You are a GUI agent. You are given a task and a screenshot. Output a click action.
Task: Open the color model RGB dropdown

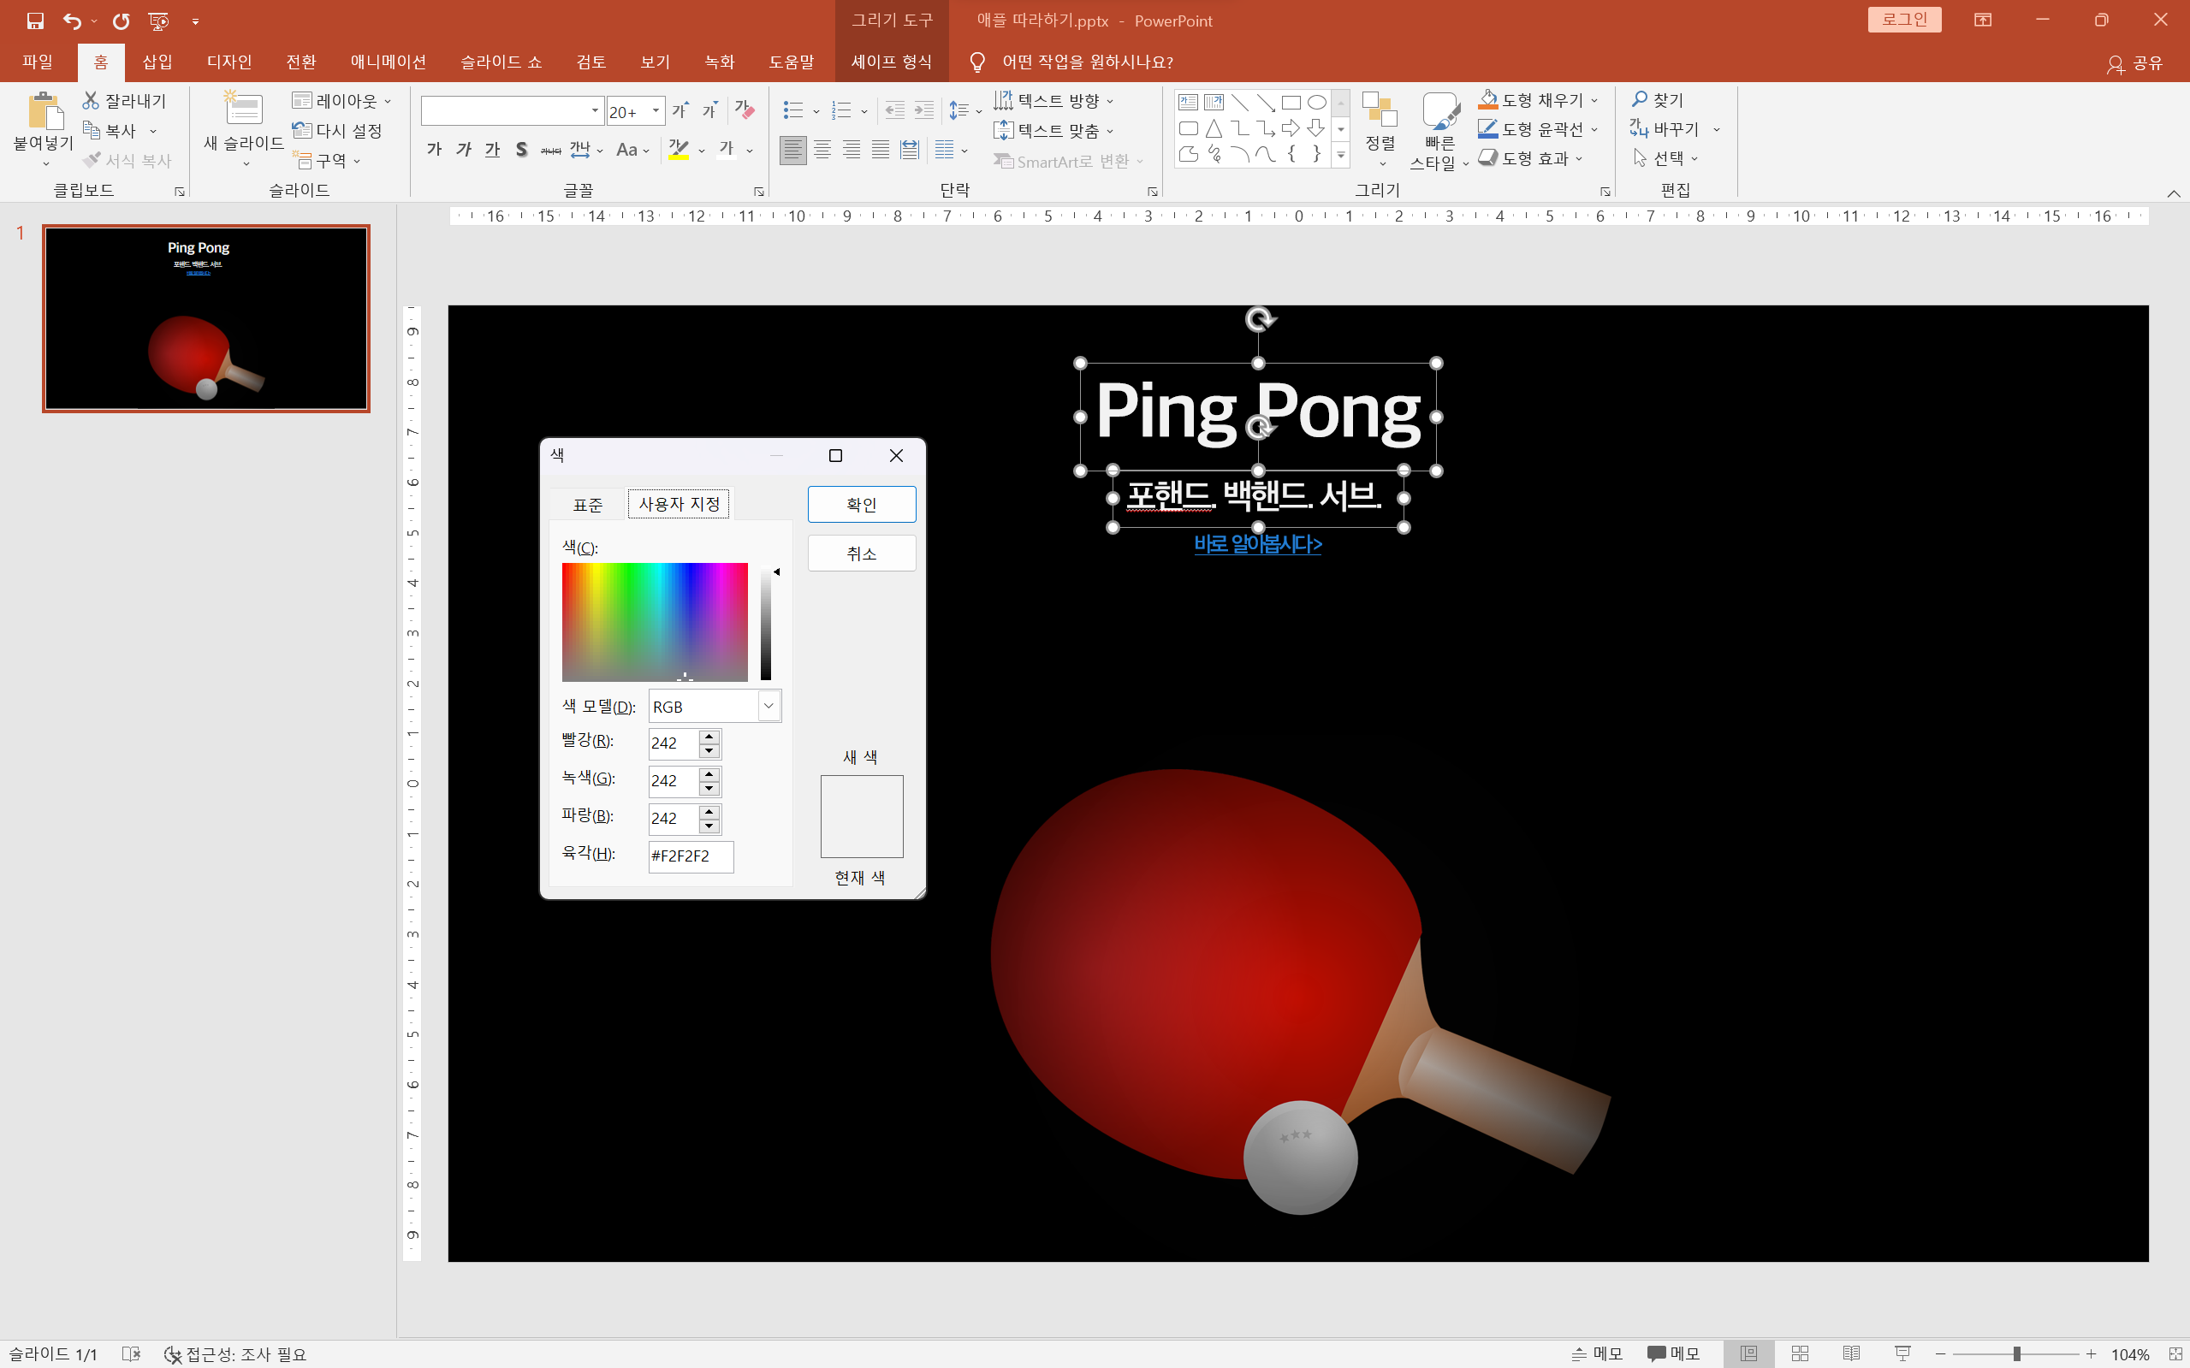click(769, 706)
